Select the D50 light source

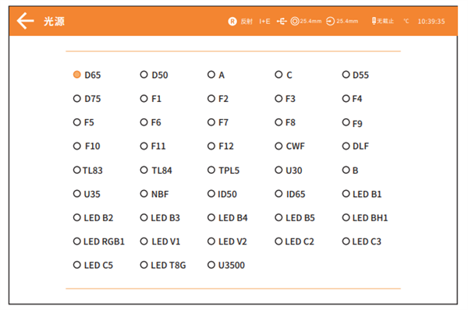click(144, 75)
